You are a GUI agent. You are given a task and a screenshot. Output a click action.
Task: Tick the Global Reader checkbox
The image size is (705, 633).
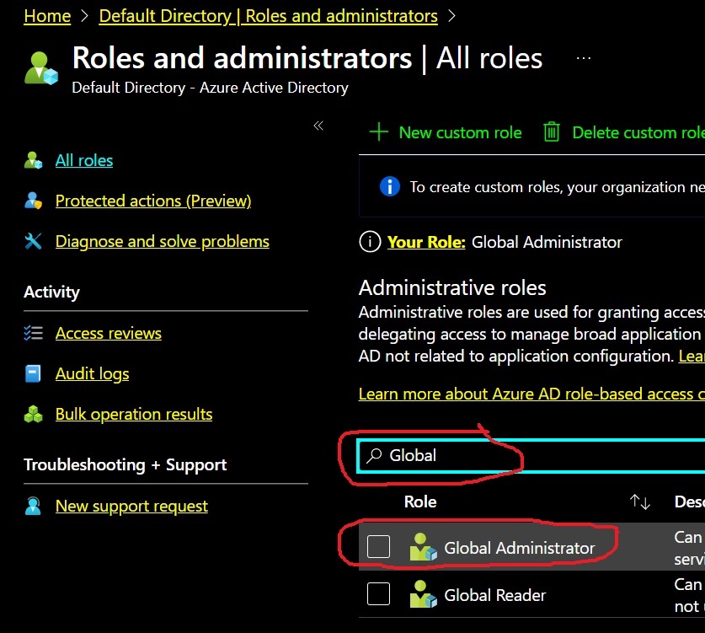pos(378,594)
